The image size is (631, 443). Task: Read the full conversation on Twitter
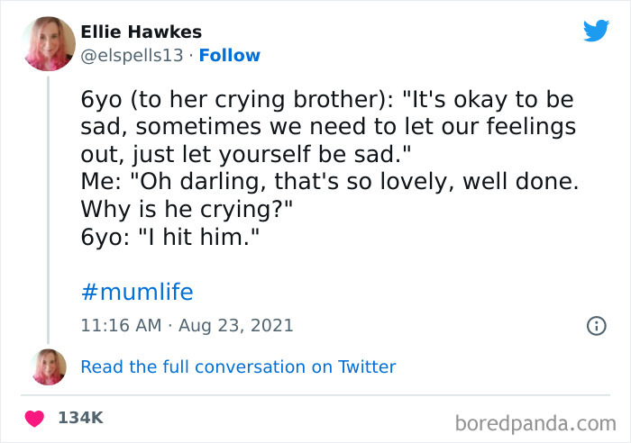(x=238, y=366)
